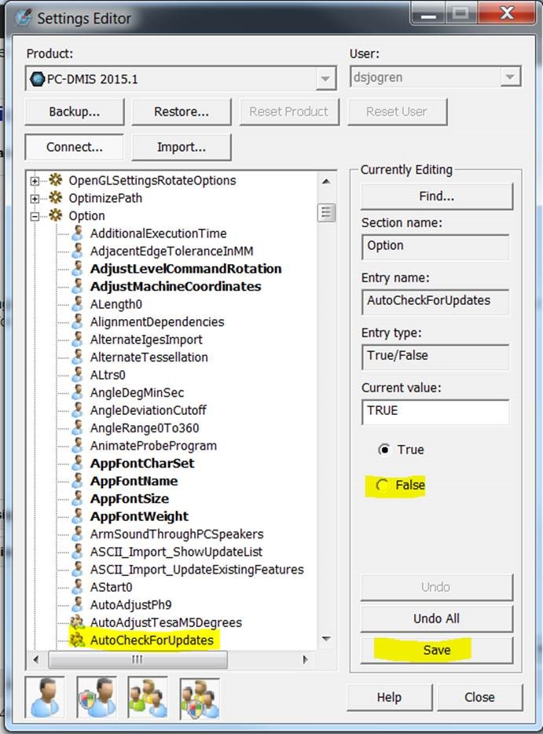Click the horizontal scroll right arrow

305,659
